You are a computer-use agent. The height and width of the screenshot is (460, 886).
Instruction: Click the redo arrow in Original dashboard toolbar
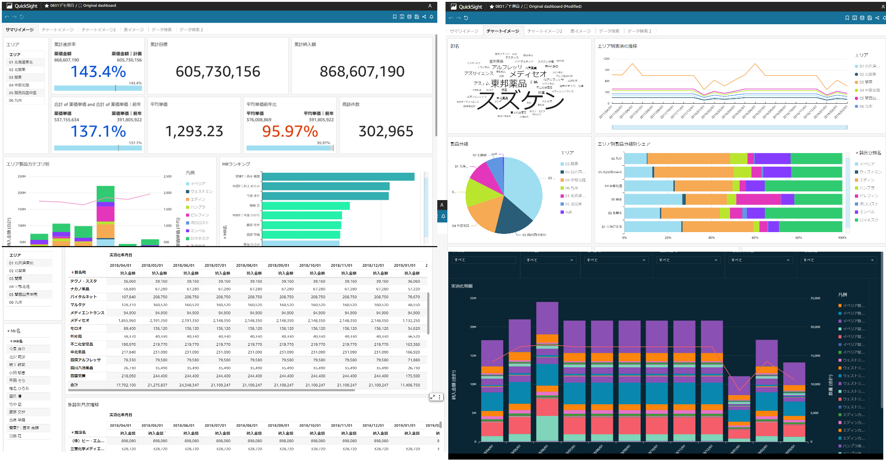click(x=14, y=17)
